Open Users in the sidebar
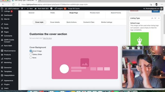 pyautogui.click(x=6, y=88)
